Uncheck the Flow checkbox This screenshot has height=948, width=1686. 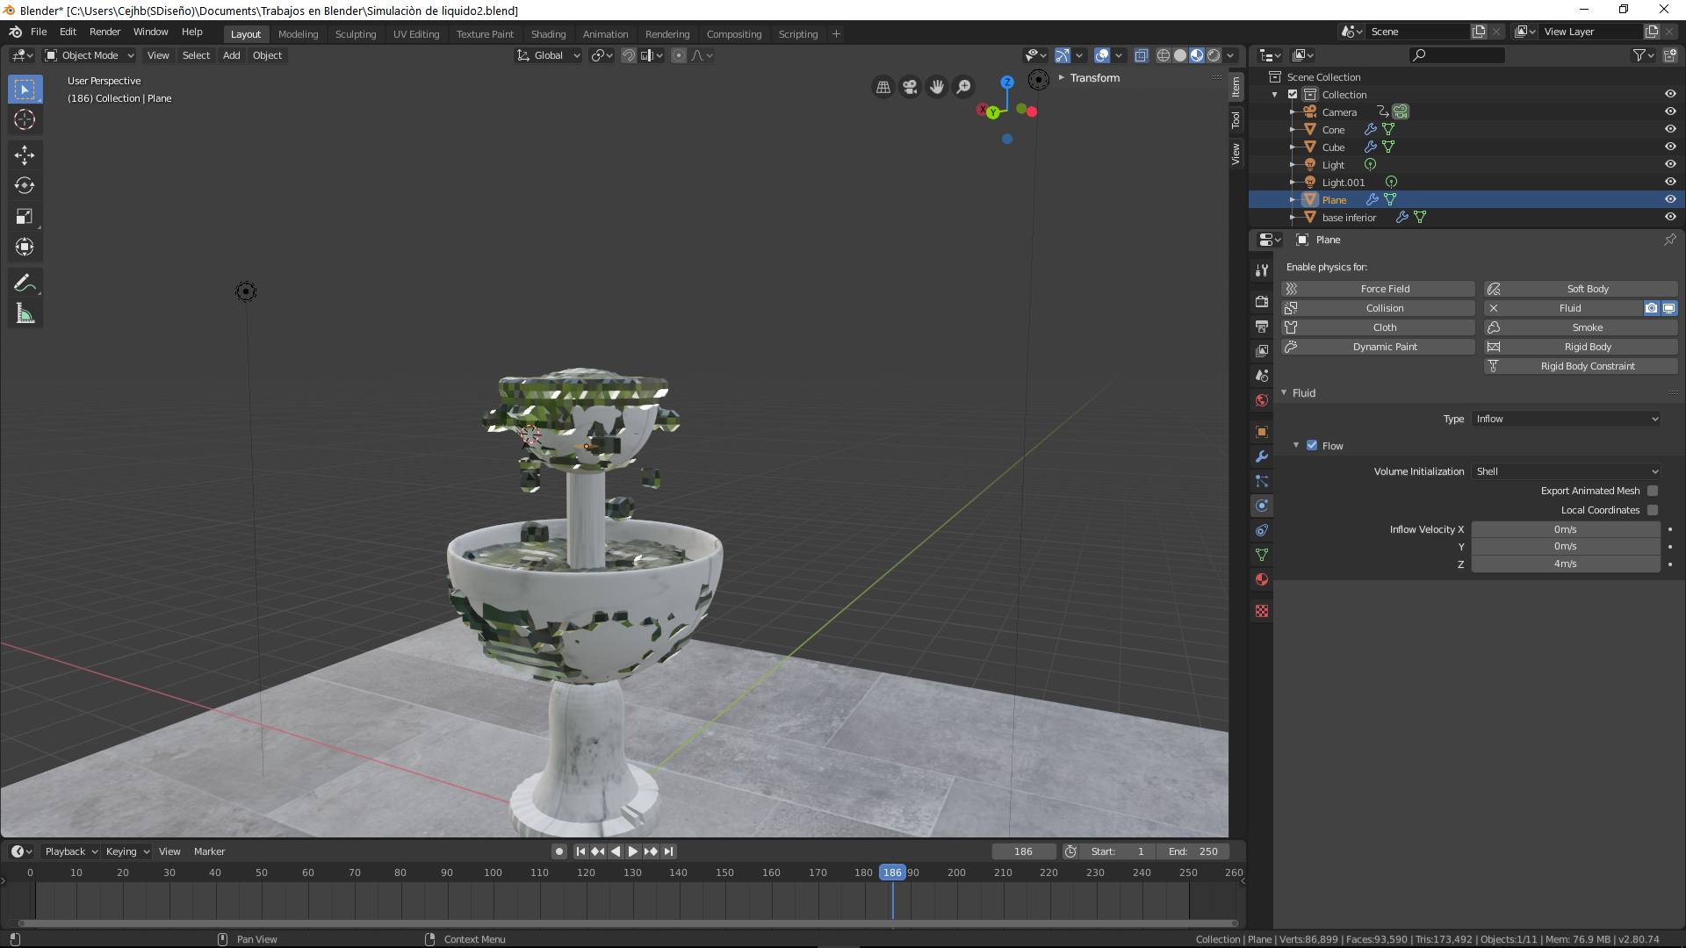(x=1312, y=446)
